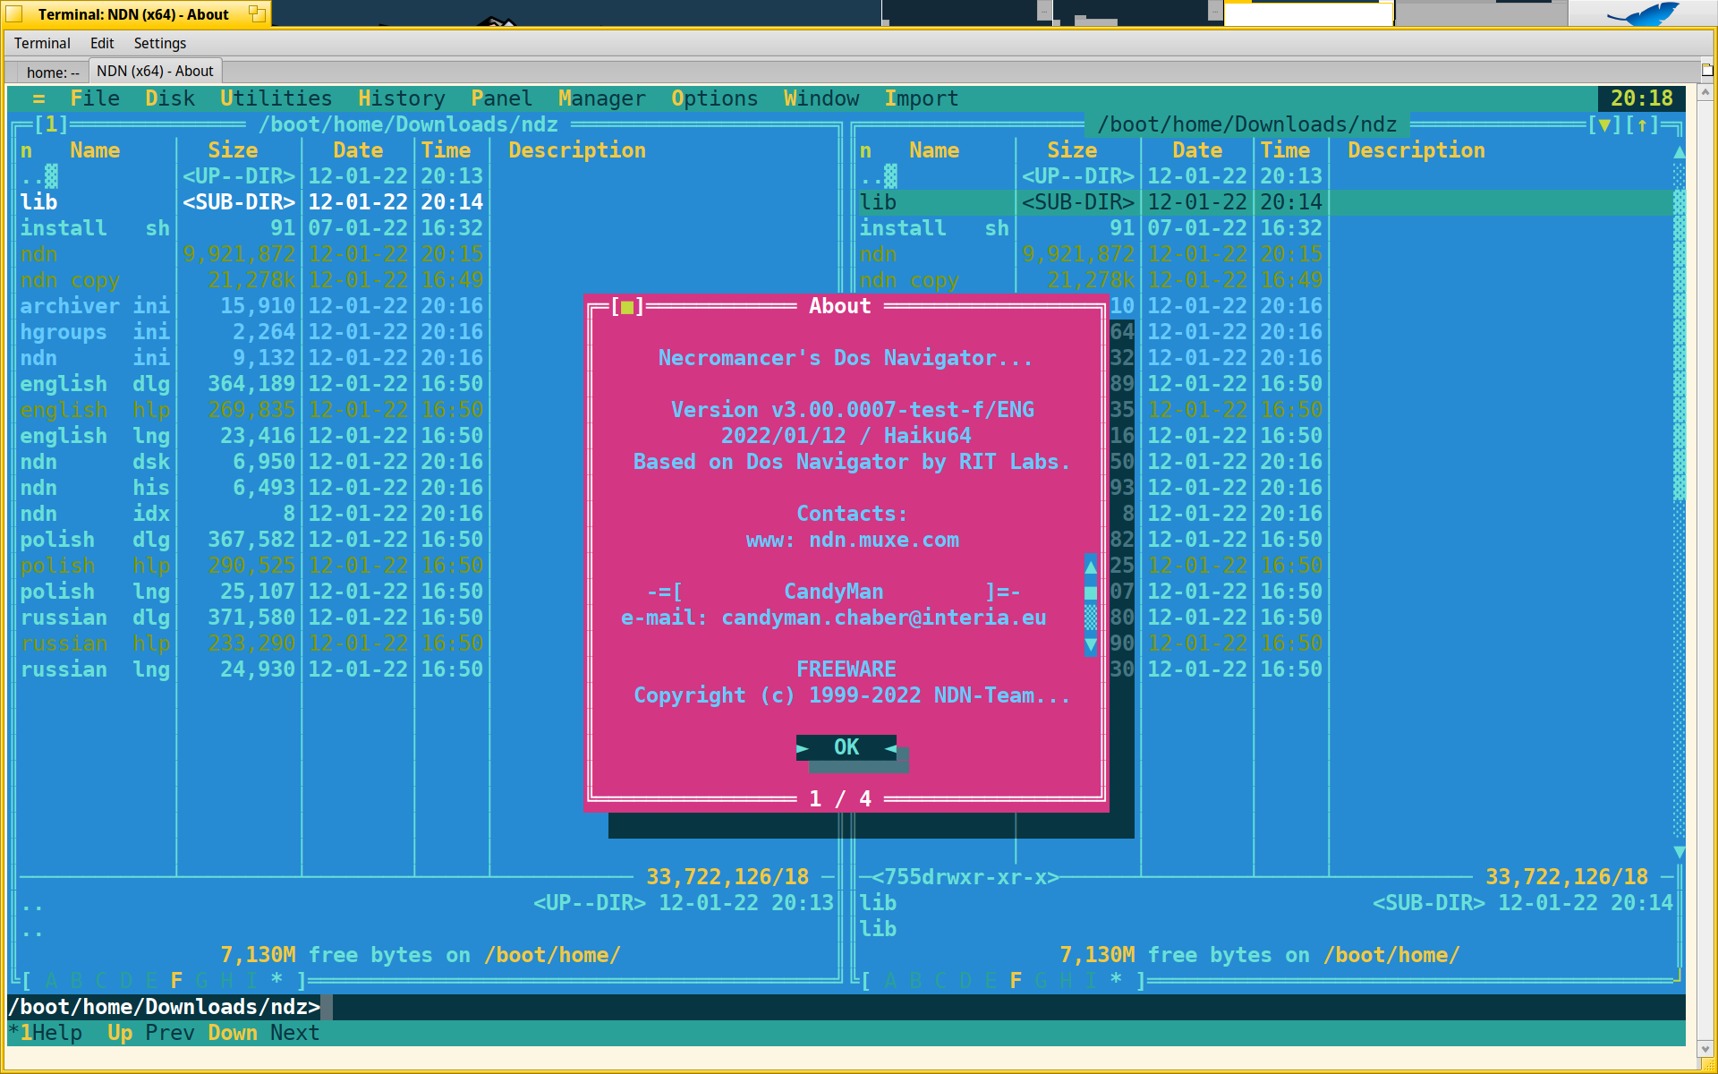The width and height of the screenshot is (1718, 1074).
Task: Open the Settings menu of Terminal
Action: 160,43
